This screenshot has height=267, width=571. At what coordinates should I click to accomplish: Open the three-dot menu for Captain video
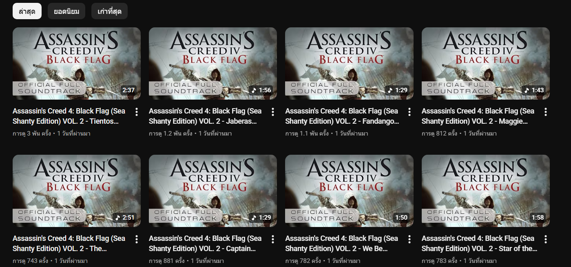pyautogui.click(x=273, y=239)
